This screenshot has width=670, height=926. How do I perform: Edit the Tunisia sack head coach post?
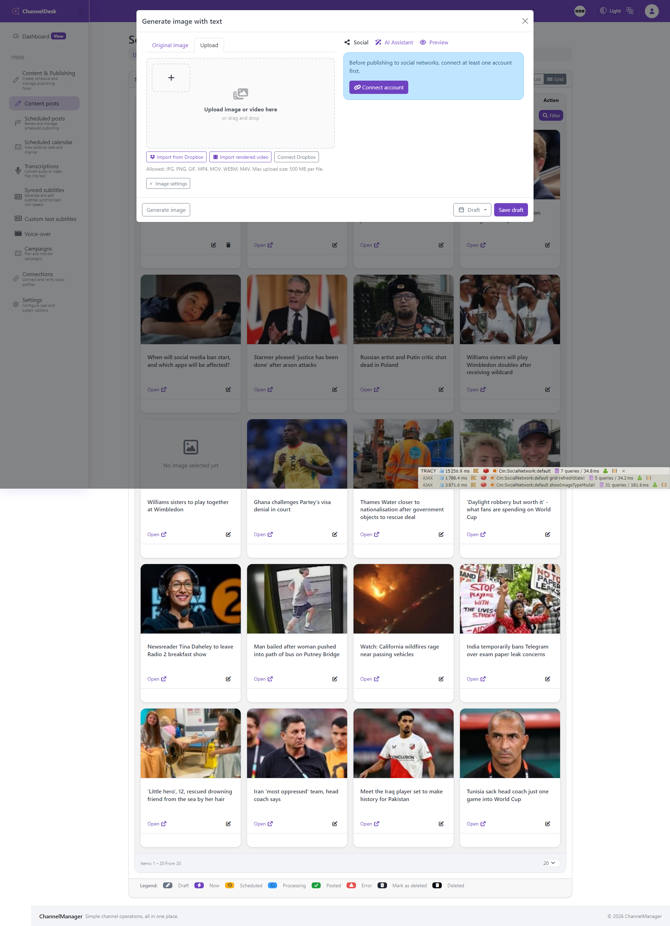point(548,824)
